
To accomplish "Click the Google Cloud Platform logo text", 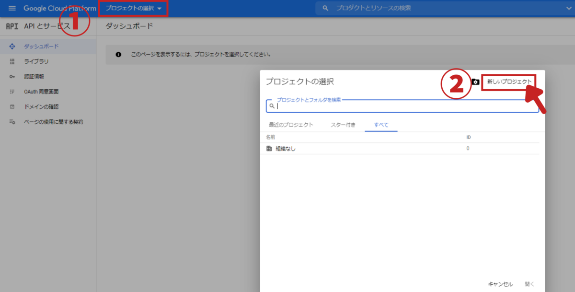I will (59, 8).
